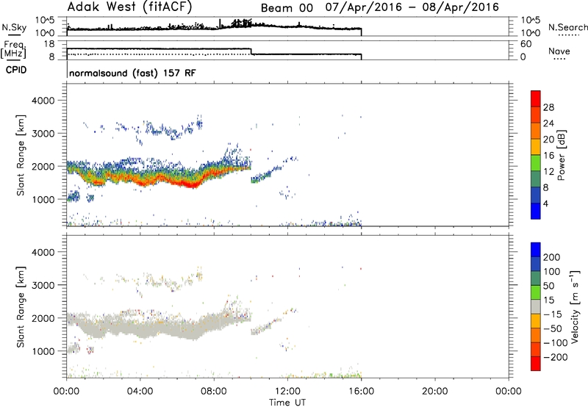Click the "28" tick on the Power scale
The image size is (588, 407).
click(x=548, y=107)
